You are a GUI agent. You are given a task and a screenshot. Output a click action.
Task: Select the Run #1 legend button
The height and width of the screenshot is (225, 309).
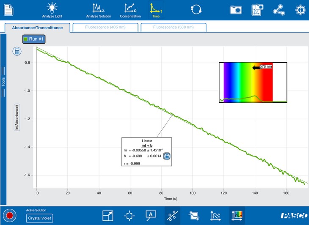point(34,39)
